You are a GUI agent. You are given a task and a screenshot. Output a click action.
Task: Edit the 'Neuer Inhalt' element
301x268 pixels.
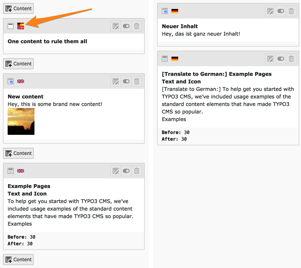click(270, 11)
